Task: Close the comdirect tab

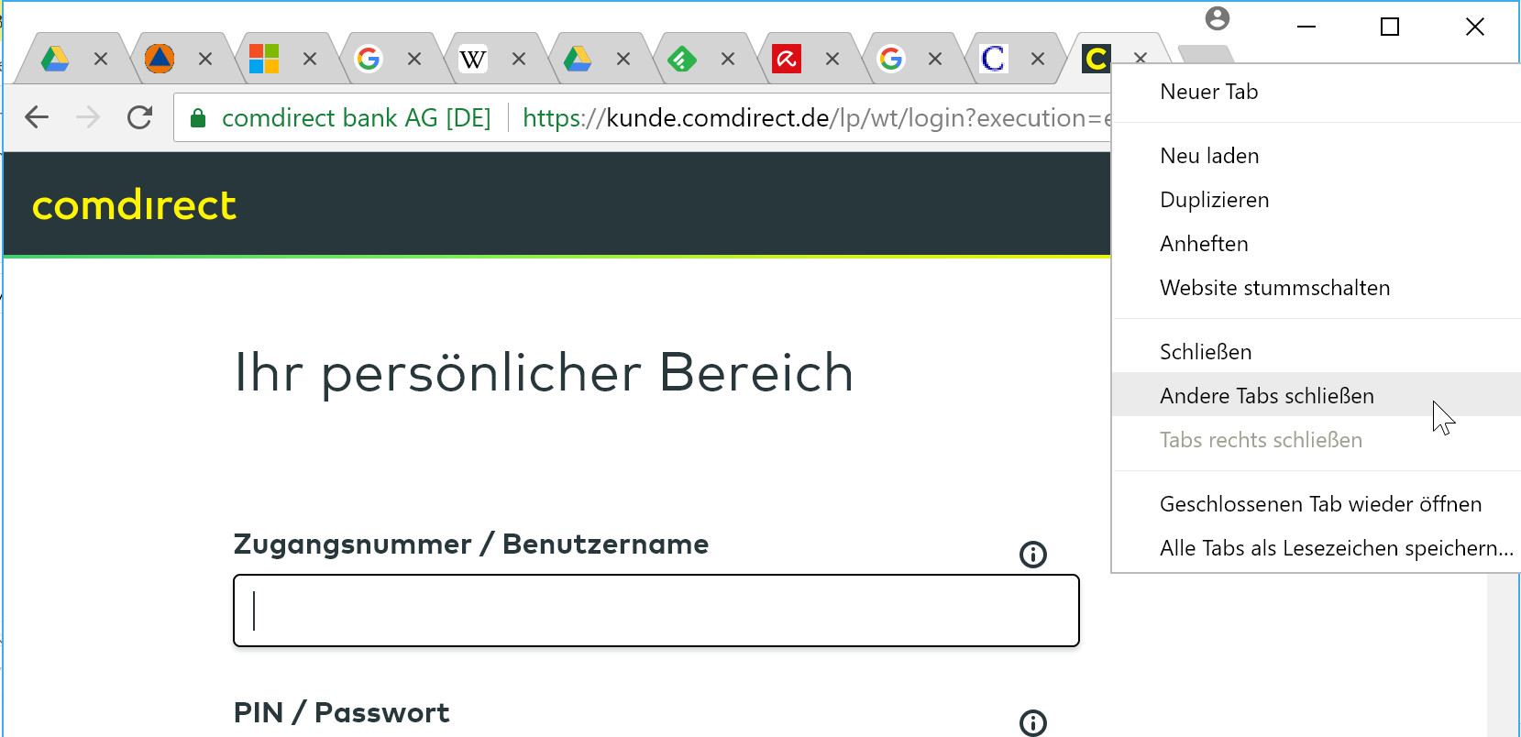Action: 1141,58
